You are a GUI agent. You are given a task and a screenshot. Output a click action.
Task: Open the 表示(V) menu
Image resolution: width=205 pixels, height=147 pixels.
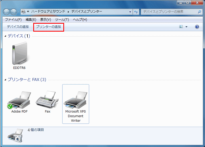coord(46,20)
